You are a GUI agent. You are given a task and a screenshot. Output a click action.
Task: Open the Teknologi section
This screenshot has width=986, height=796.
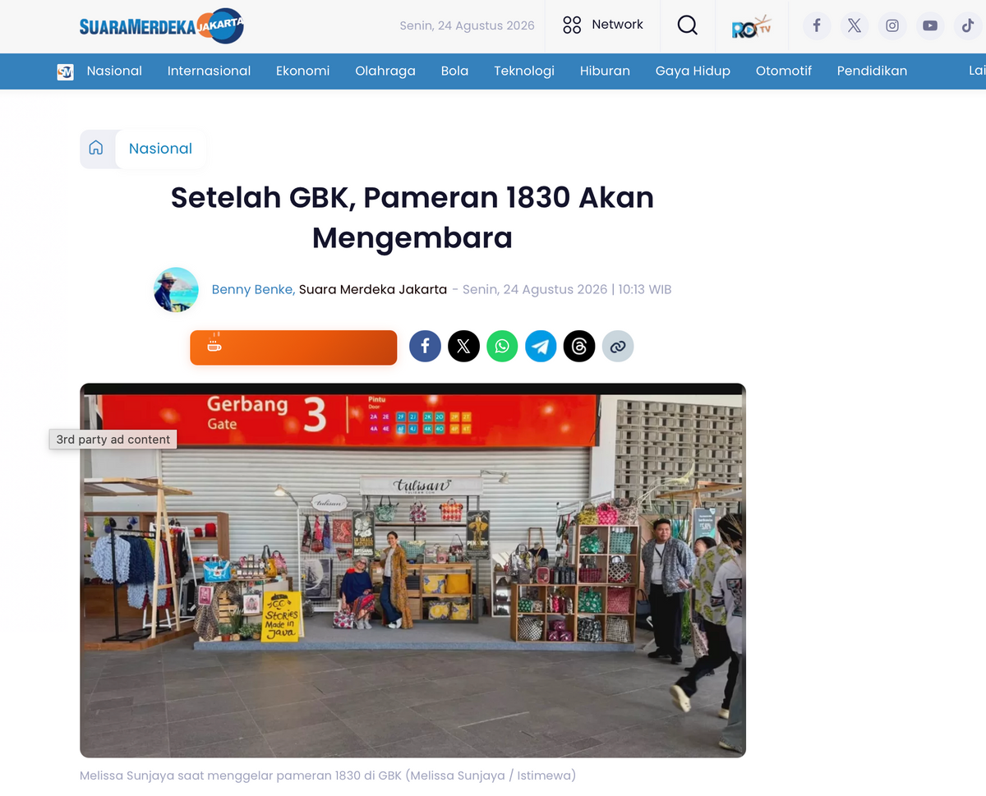point(524,71)
